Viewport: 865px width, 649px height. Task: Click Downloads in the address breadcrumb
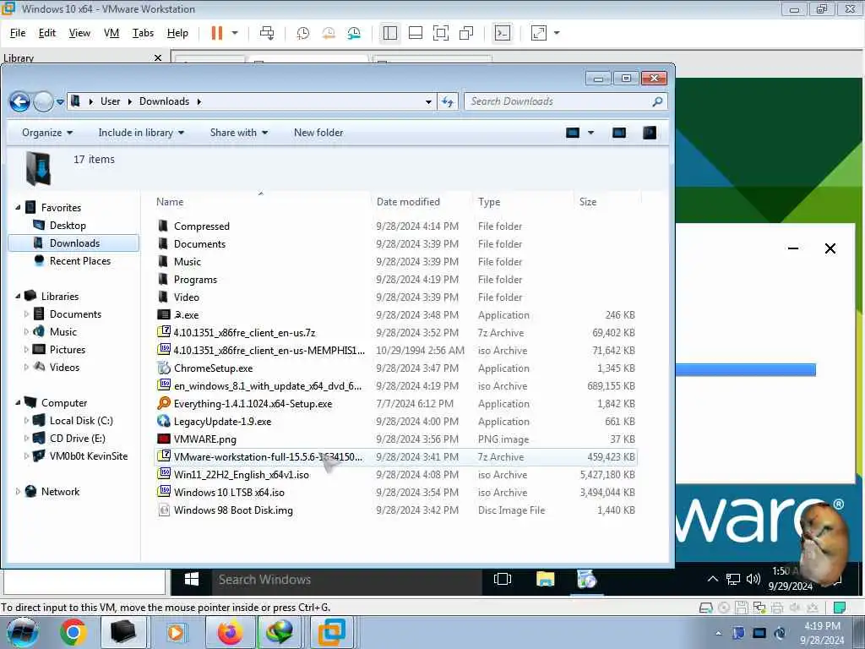click(x=164, y=101)
